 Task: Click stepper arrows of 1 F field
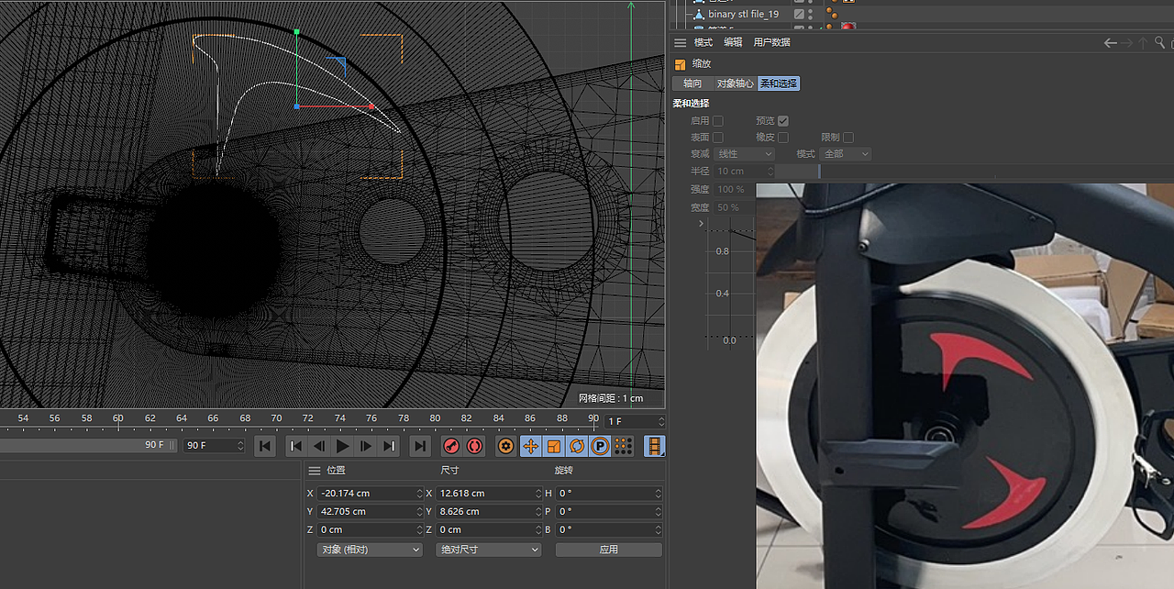[660, 421]
